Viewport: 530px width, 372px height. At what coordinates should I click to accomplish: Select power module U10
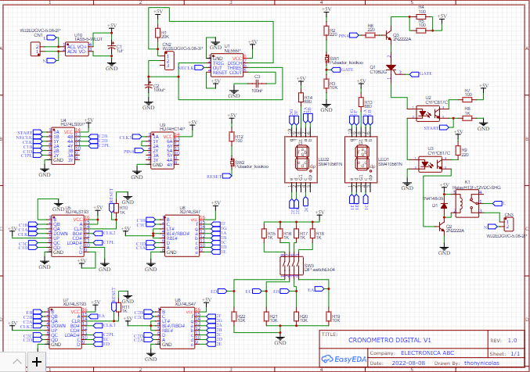pos(77,49)
